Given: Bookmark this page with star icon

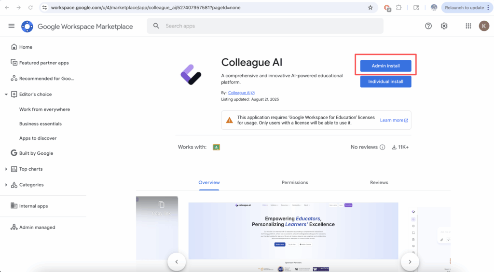Looking at the screenshot, I should (370, 8).
